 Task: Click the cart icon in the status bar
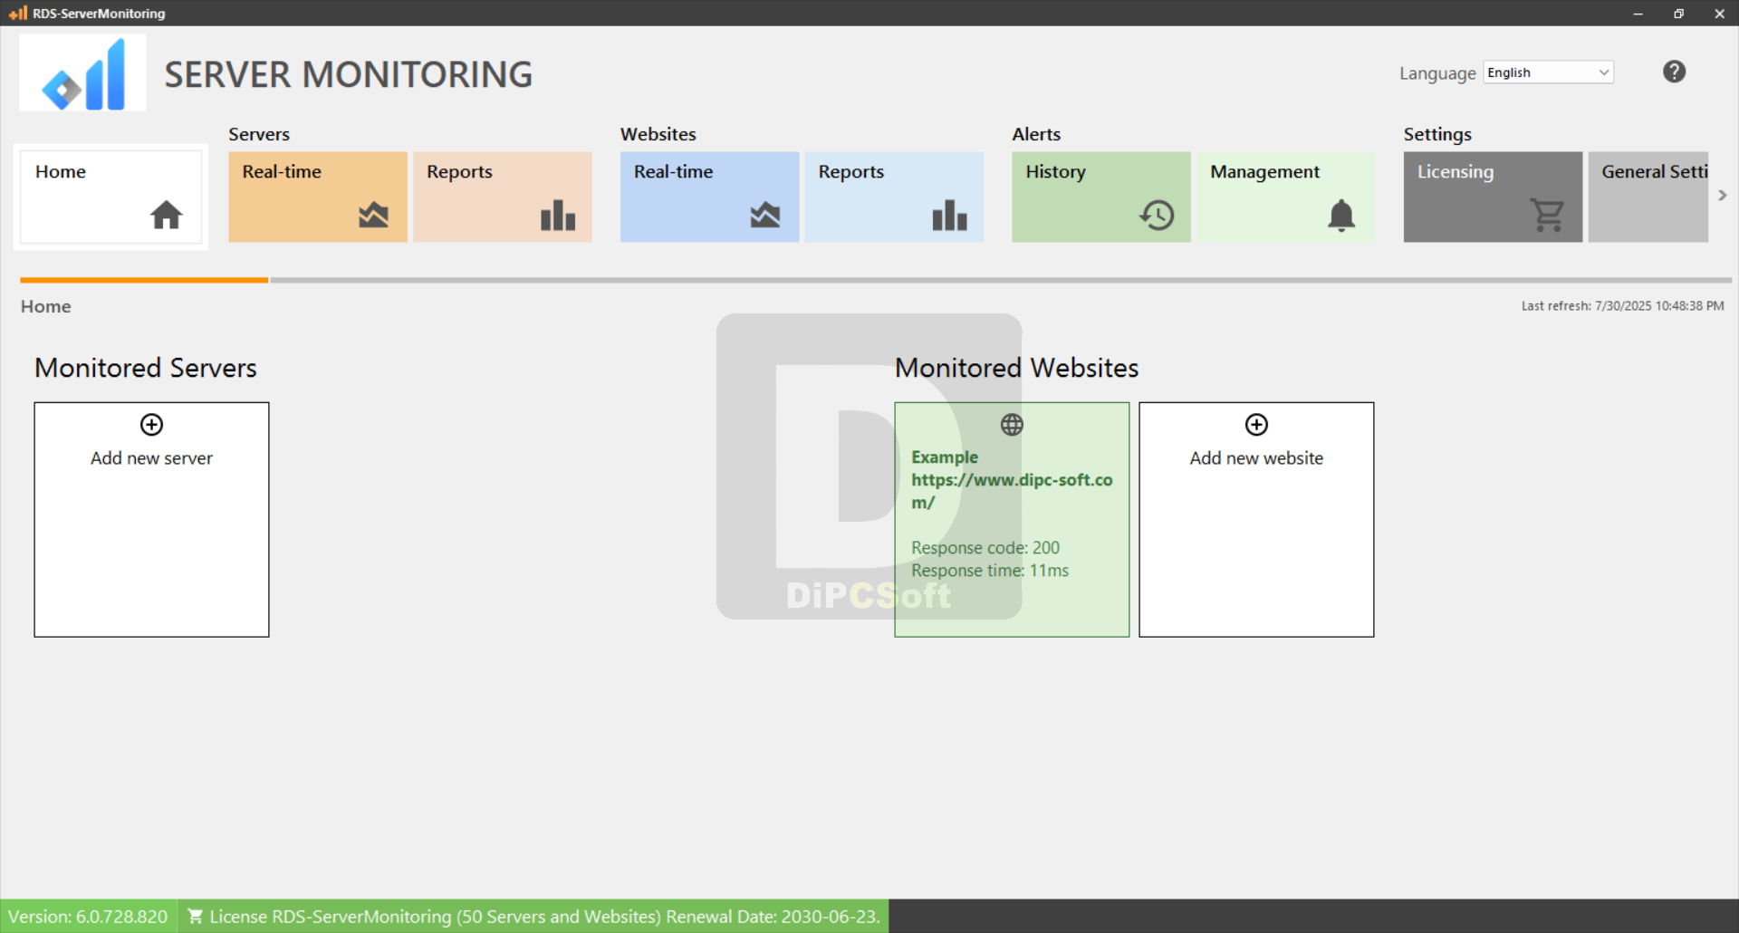pyautogui.click(x=195, y=916)
